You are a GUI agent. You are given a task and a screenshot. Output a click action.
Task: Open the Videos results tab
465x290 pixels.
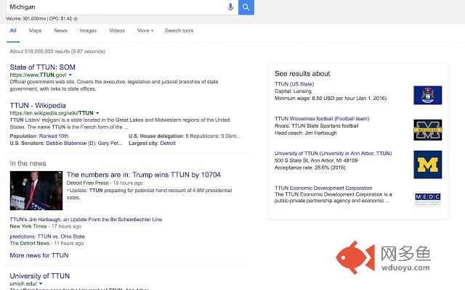117,30
